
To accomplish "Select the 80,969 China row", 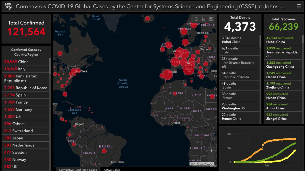I will [25, 62].
